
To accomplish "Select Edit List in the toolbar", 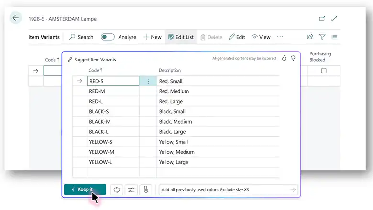I will coord(181,37).
